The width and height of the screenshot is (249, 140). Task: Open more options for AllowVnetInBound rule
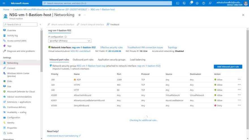tap(239, 95)
